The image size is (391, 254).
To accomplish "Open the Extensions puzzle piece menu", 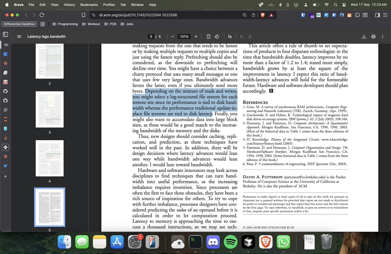I will click(x=357, y=15).
